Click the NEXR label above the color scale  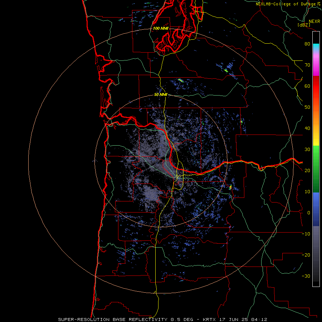[x=314, y=21]
